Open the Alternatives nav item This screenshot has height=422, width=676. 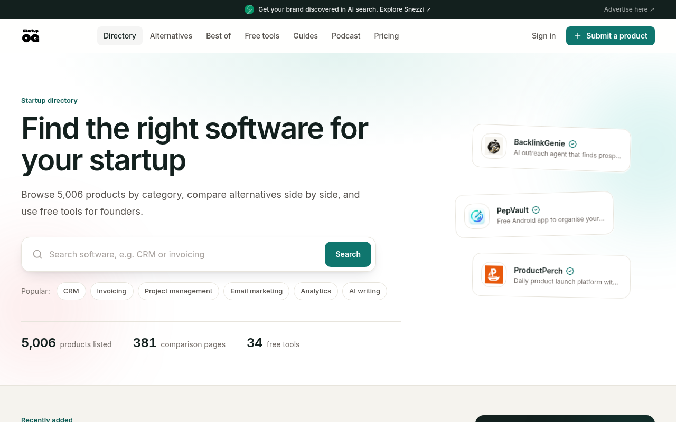(171, 36)
